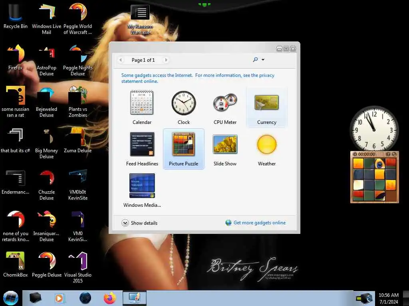Click 'Page 1 of 1' page indicator text
The image size is (409, 306).
pos(143,60)
